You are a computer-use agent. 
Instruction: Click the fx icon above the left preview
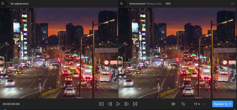(x=3, y=4)
